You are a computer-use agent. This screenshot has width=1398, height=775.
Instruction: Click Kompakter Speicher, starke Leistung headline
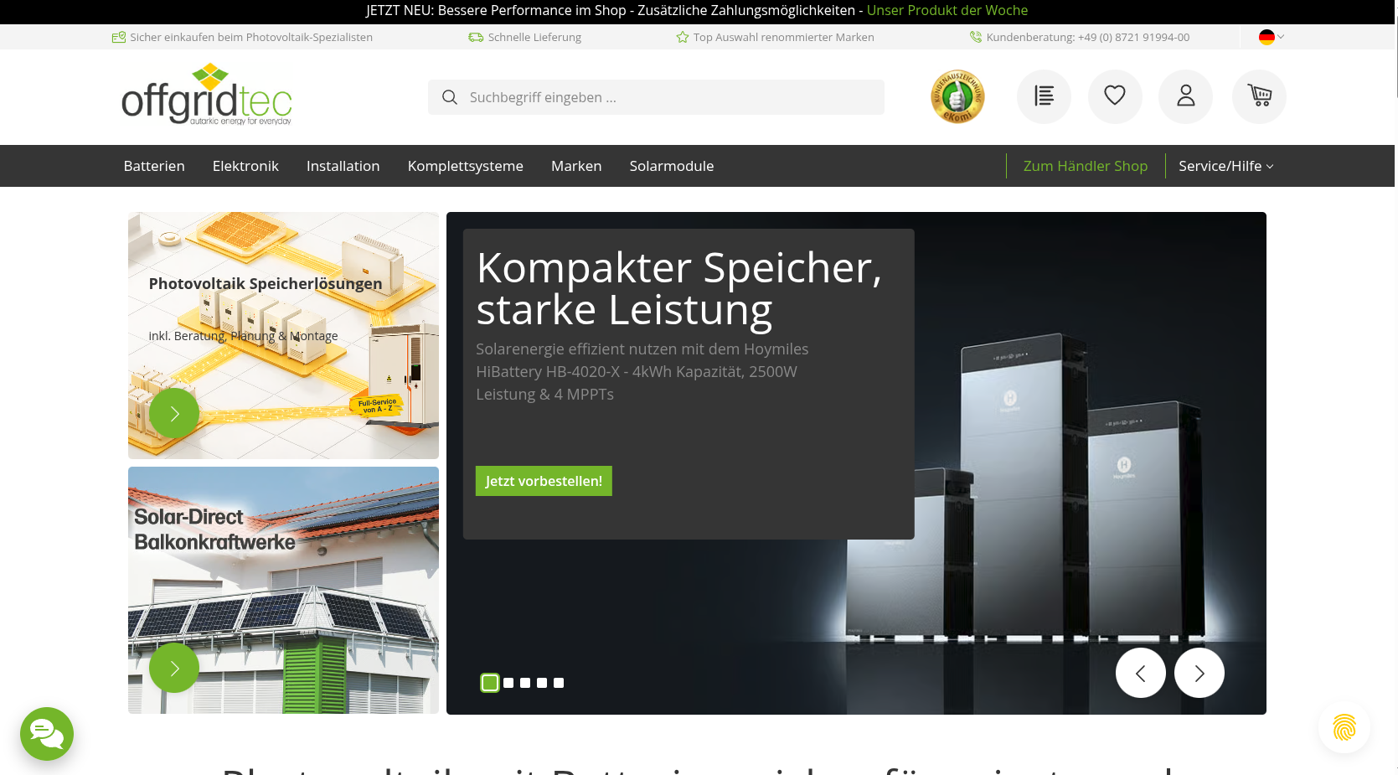pyautogui.click(x=679, y=289)
